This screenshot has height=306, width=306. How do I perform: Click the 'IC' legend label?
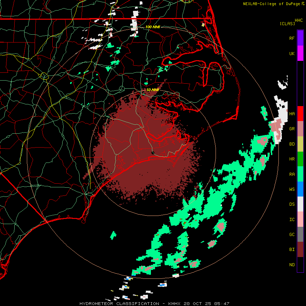click(292, 220)
